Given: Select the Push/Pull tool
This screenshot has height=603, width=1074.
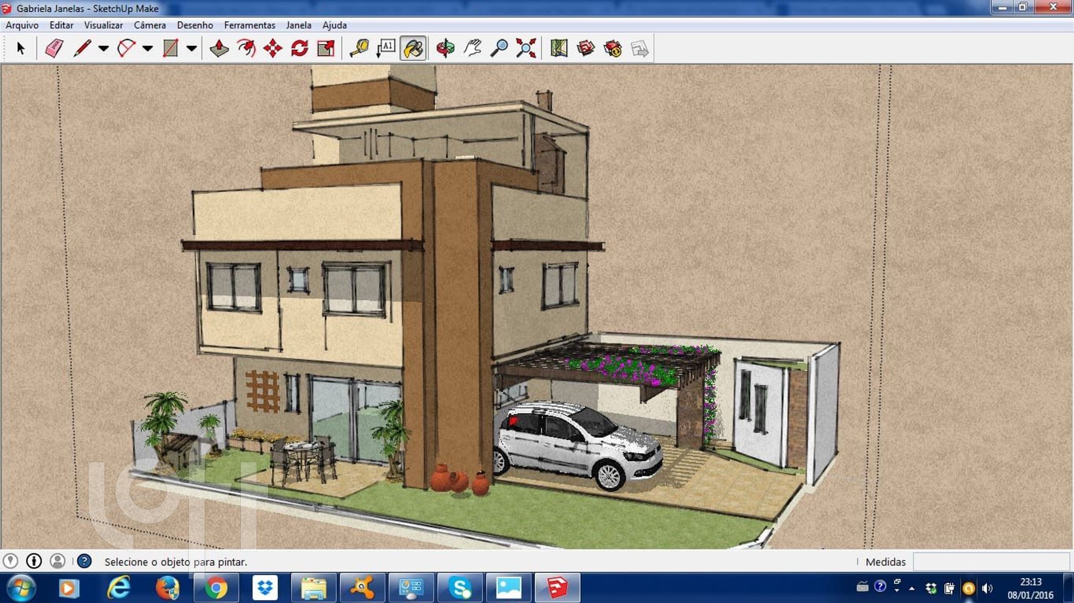Looking at the screenshot, I should point(219,48).
